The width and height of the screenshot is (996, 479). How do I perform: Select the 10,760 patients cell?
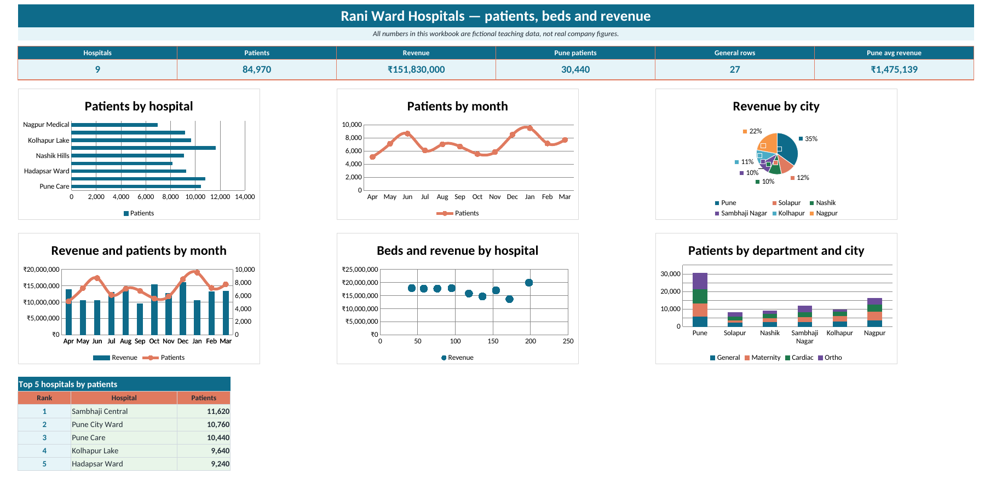coord(204,424)
